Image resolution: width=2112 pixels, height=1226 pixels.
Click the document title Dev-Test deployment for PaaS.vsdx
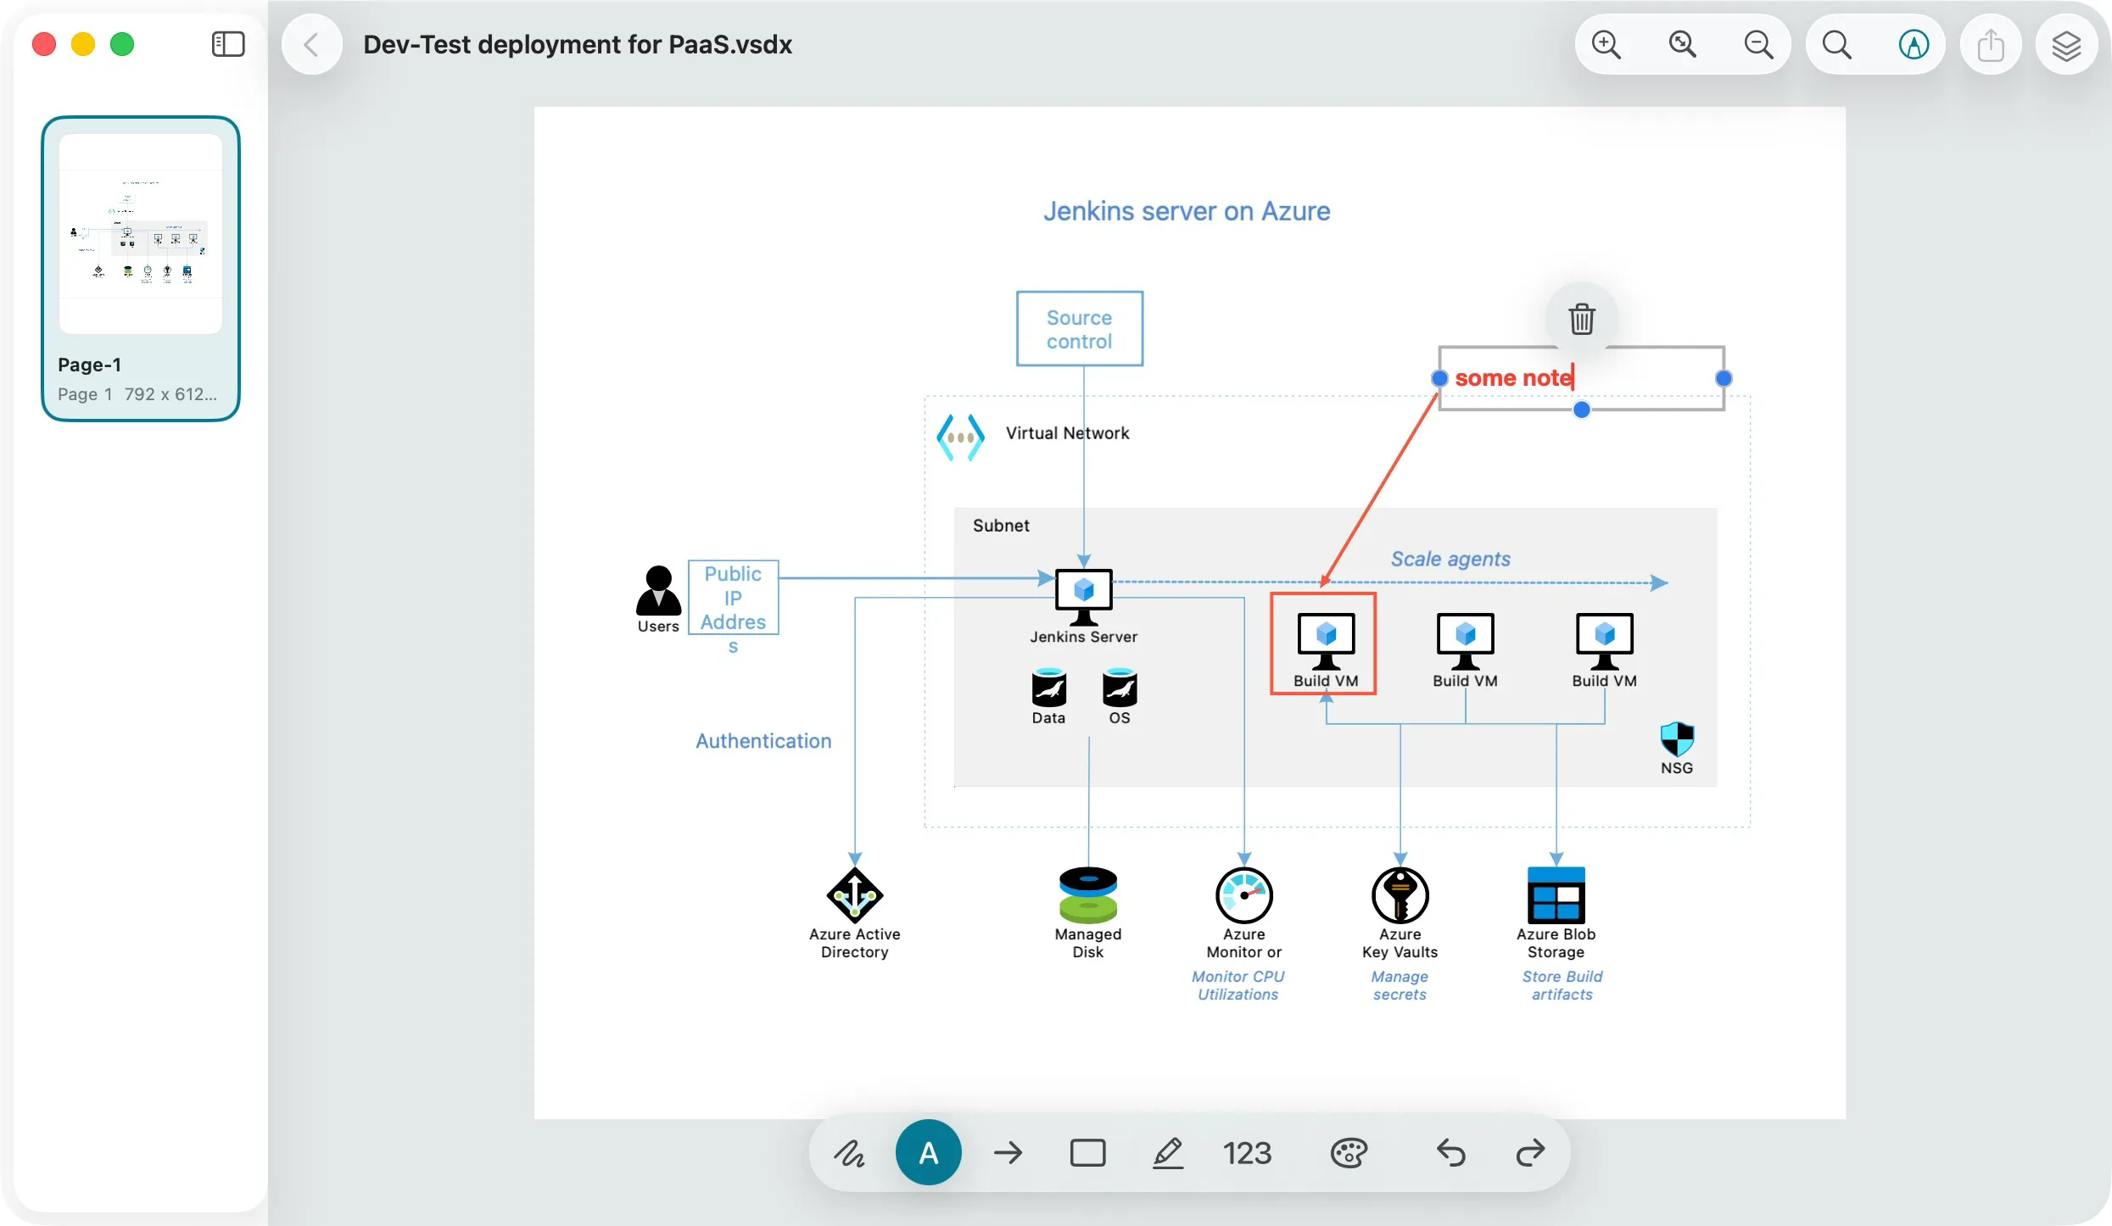(x=578, y=44)
